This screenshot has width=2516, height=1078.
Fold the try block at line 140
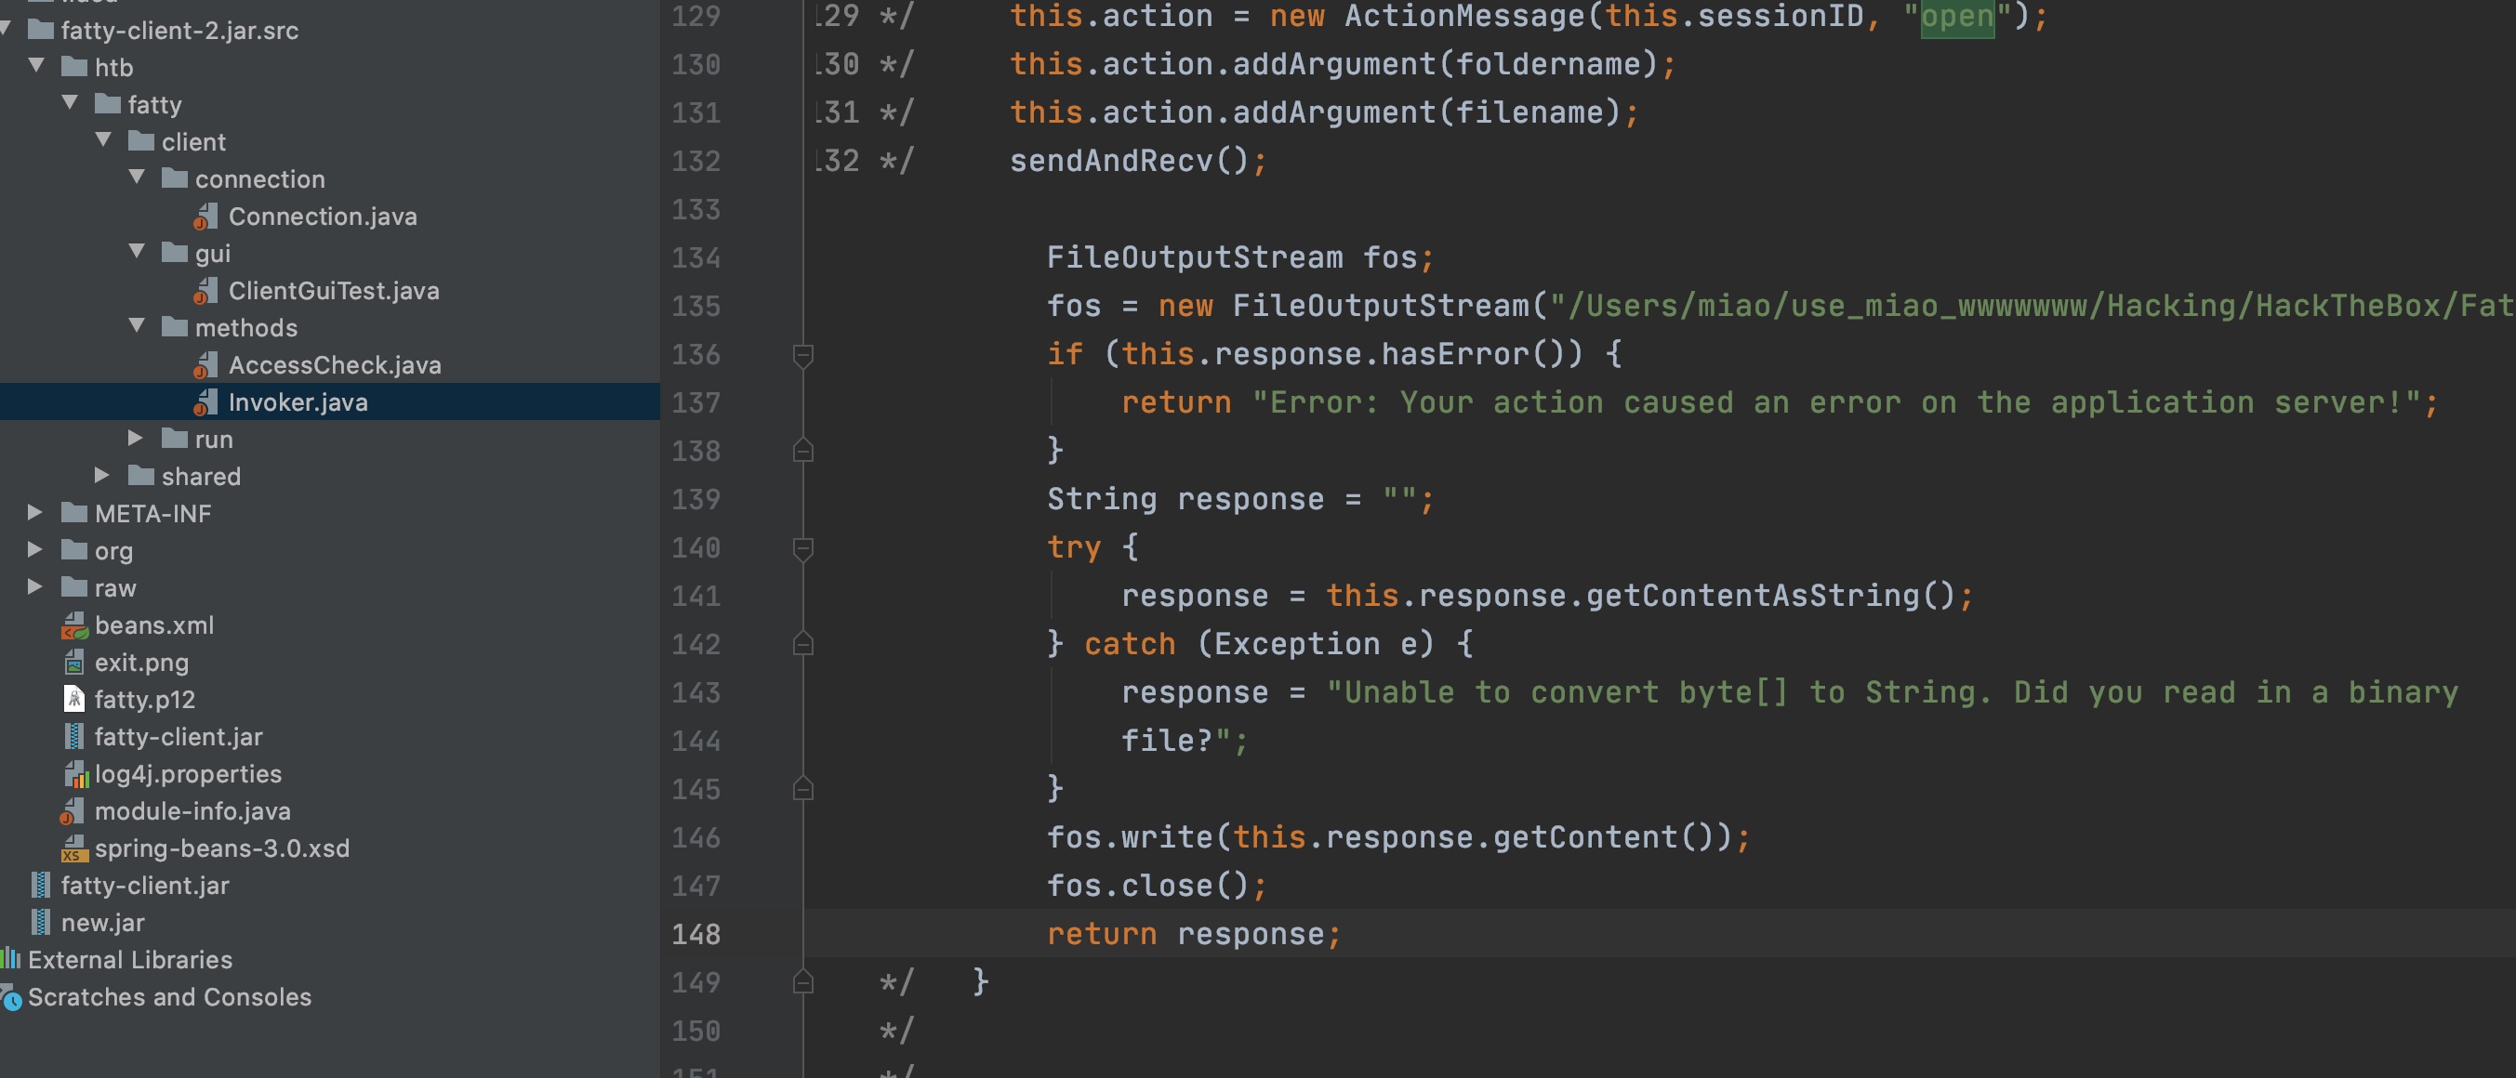pyautogui.click(x=802, y=547)
